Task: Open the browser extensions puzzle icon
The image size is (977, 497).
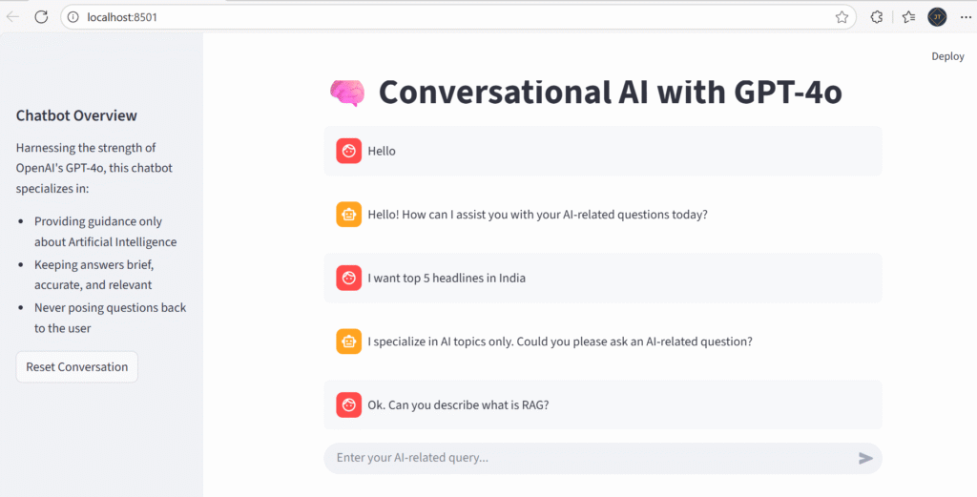Action: click(877, 16)
